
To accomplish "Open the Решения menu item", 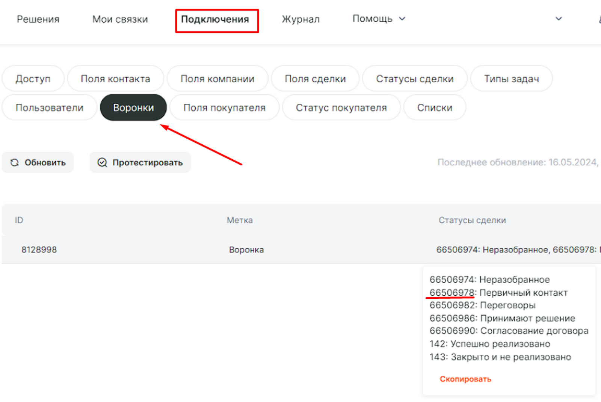I will [x=38, y=19].
